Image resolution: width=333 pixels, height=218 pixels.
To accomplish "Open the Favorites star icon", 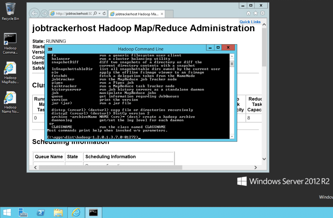I will [255, 13].
